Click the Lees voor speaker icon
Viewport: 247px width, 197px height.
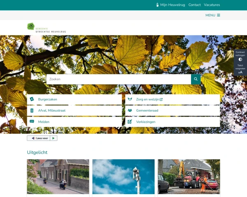pyautogui.click(x=33, y=138)
